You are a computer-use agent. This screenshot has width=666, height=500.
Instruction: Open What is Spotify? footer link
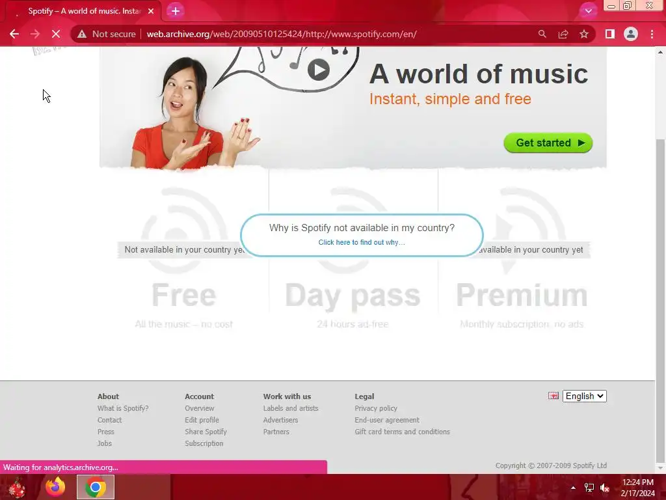123,408
